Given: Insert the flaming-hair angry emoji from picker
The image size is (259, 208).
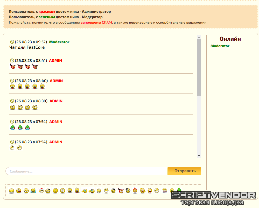Looking at the screenshot, I should point(135,191).
